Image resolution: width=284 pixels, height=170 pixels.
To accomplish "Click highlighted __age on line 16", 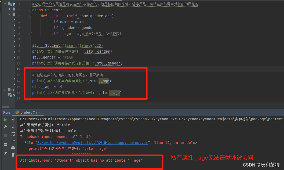I will [x=114, y=93].
